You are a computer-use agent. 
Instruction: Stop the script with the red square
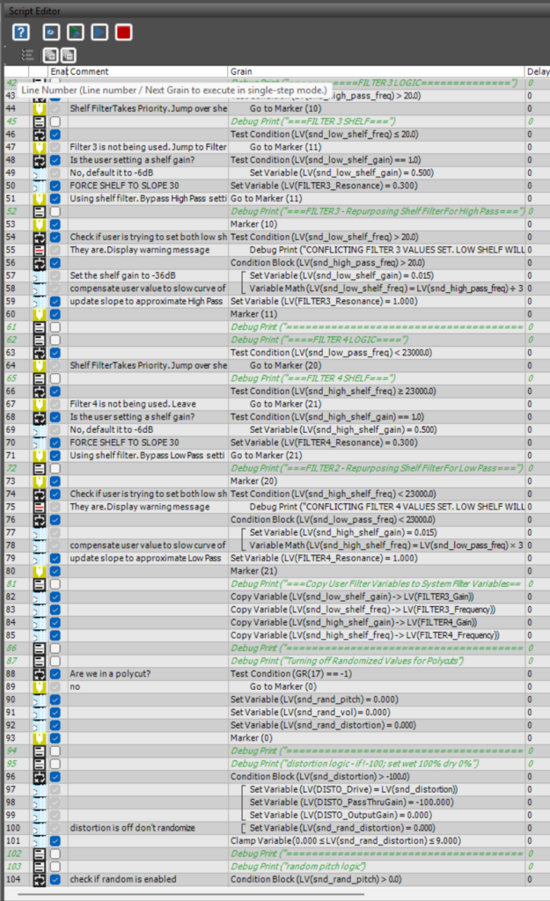pos(123,33)
